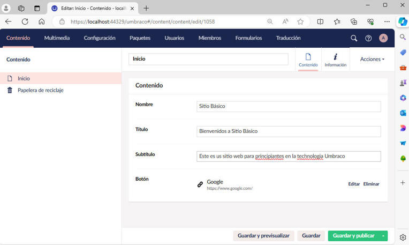Screen dimensions: 409x245
Task: Select the Inicio node in content tree
Action: pos(24,78)
